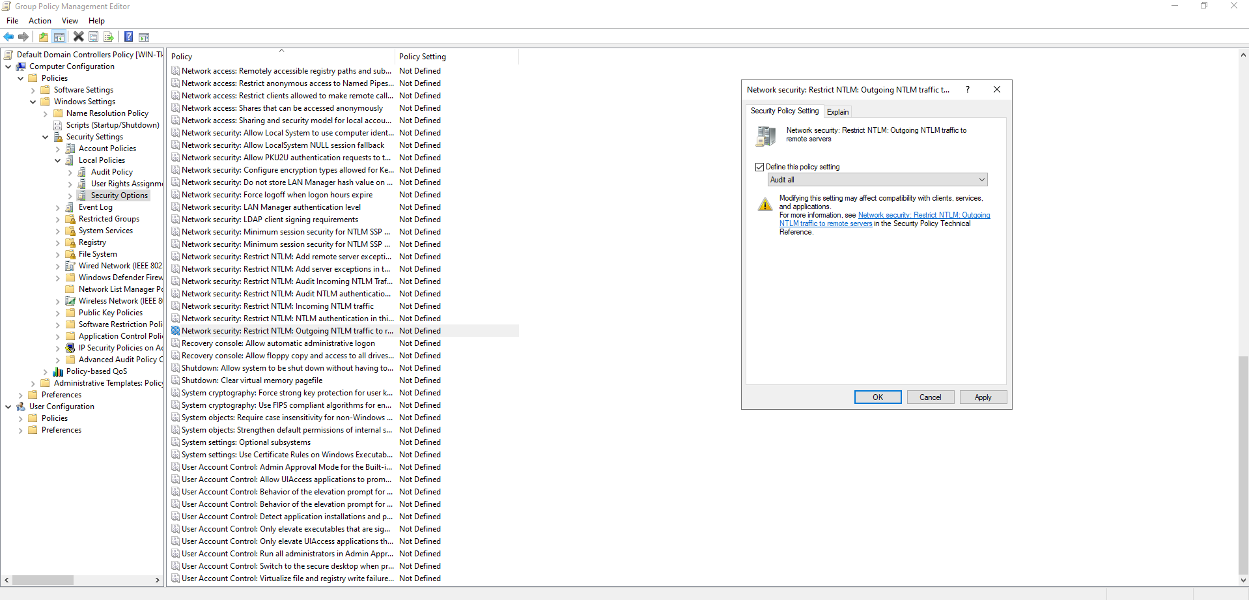The width and height of the screenshot is (1249, 600).
Task: Open the Action menu
Action: pyautogui.click(x=40, y=21)
